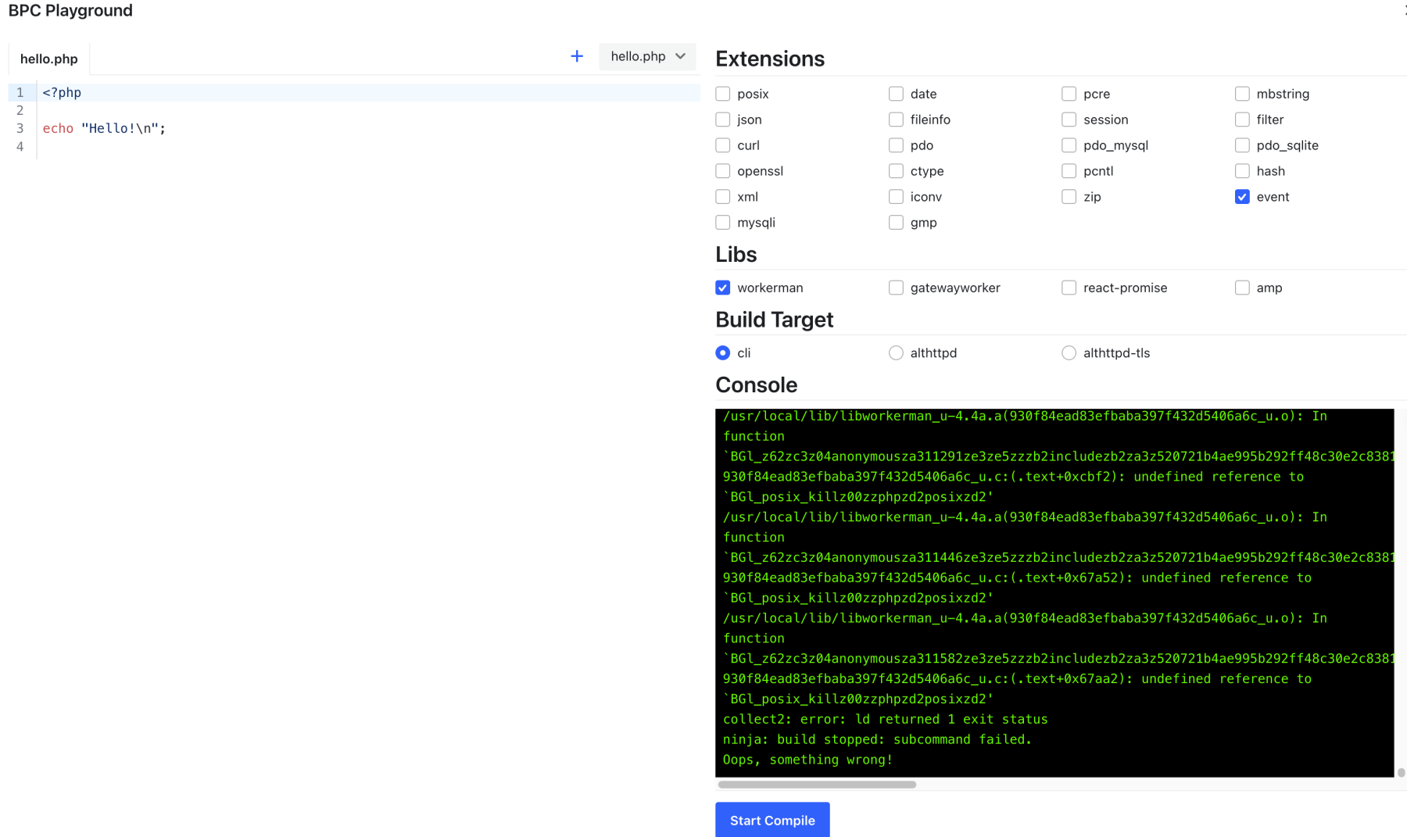Image resolution: width=1407 pixels, height=837 pixels.
Task: Enable the curl extension
Action: [x=723, y=145]
